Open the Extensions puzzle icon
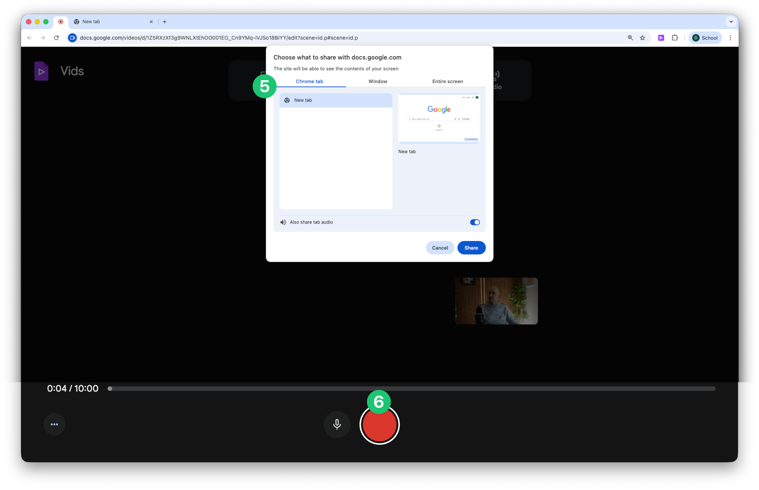Screen dimensions: 759x490 click(675, 38)
